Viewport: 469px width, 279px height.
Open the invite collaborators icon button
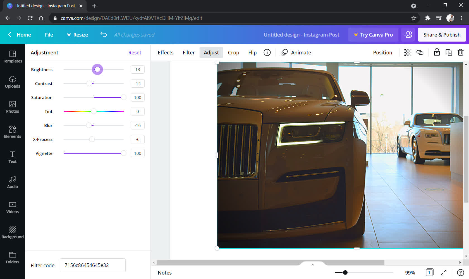408,35
